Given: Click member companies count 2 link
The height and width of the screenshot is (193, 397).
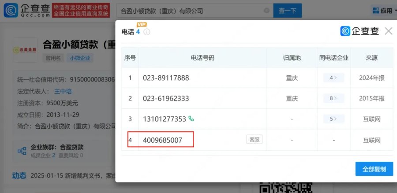Looking at the screenshot, I should (x=54, y=155).
